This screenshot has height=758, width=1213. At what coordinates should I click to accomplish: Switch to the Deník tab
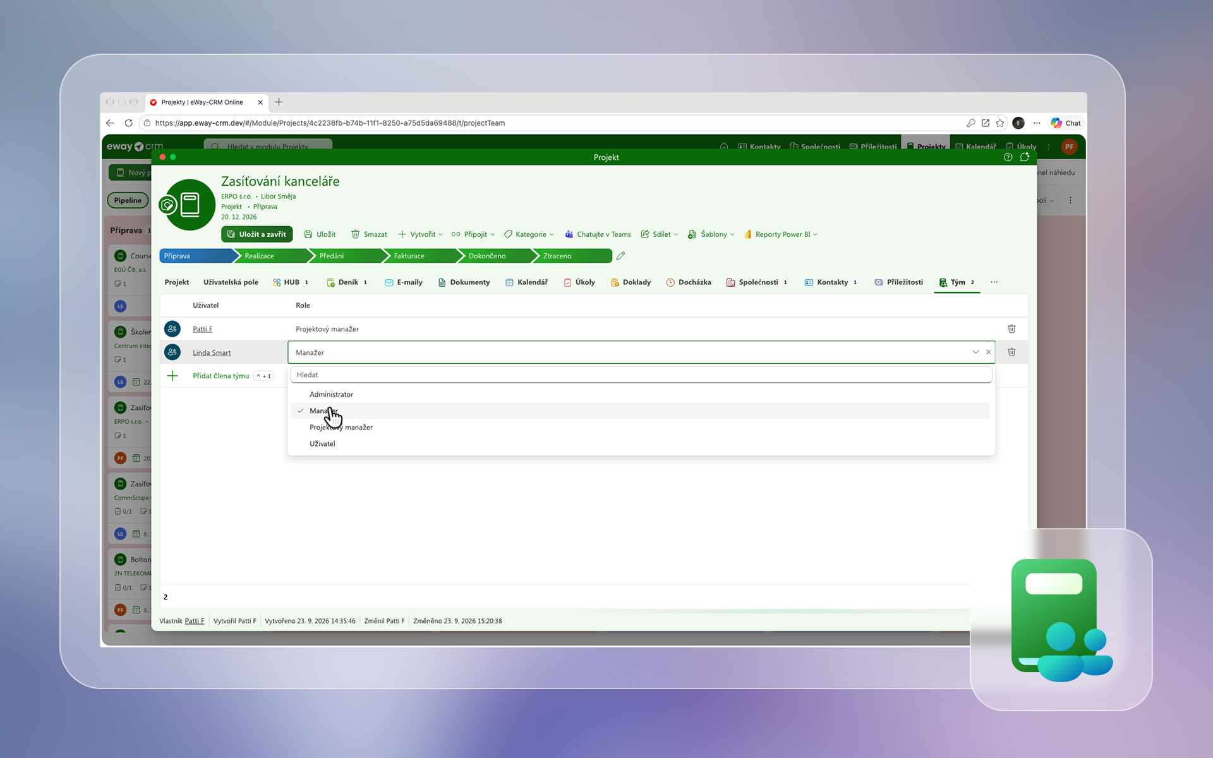[347, 282]
